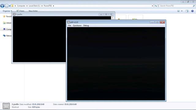The height and width of the screenshot is (110, 196).
Task: Open recent locations dropdown next to Forward
Action: click(9, 6)
